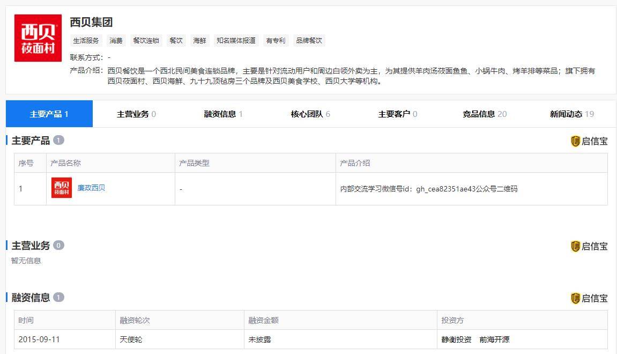Click the 消费 tag
Image resolution: width=617 pixels, height=354 pixels.
pos(116,41)
